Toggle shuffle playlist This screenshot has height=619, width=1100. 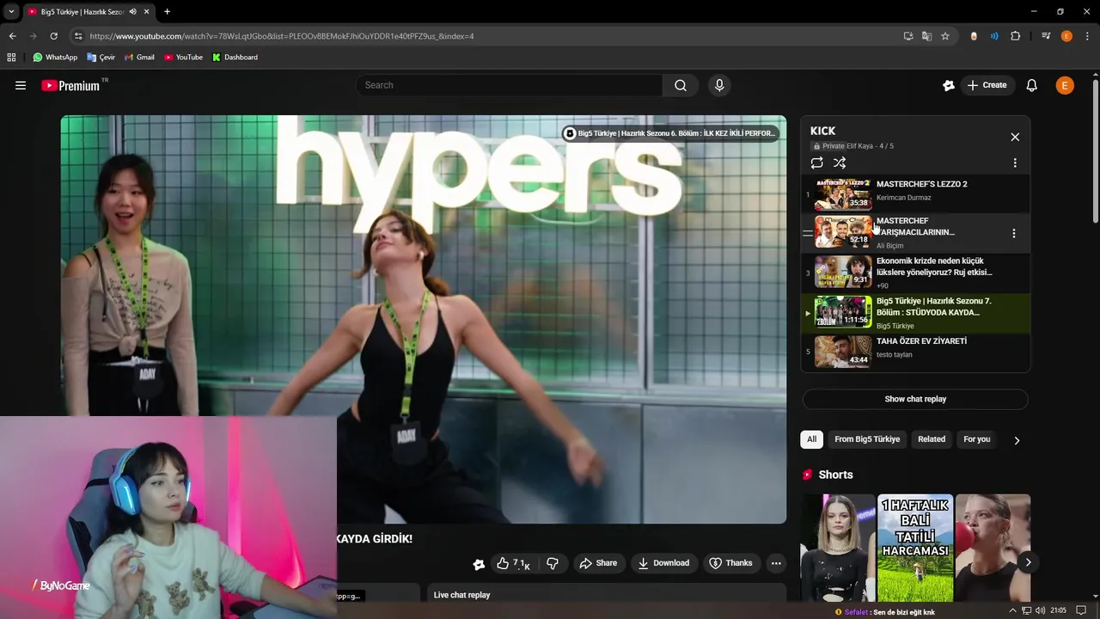click(x=840, y=162)
